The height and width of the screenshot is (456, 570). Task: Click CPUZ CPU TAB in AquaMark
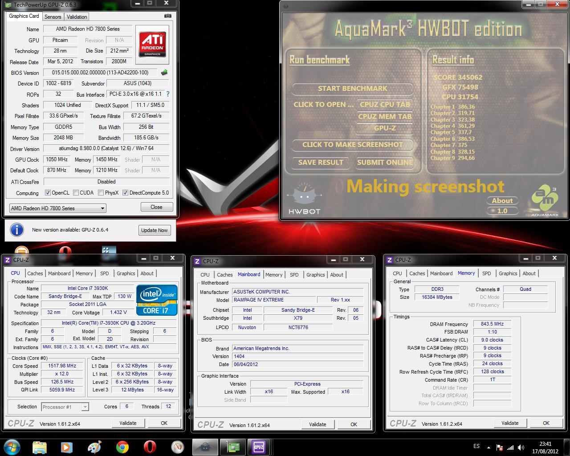coord(385,104)
